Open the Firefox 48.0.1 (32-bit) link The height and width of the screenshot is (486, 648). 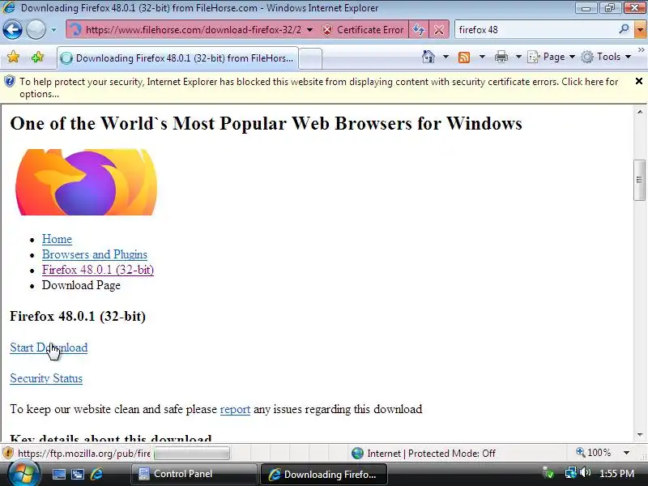pos(98,270)
